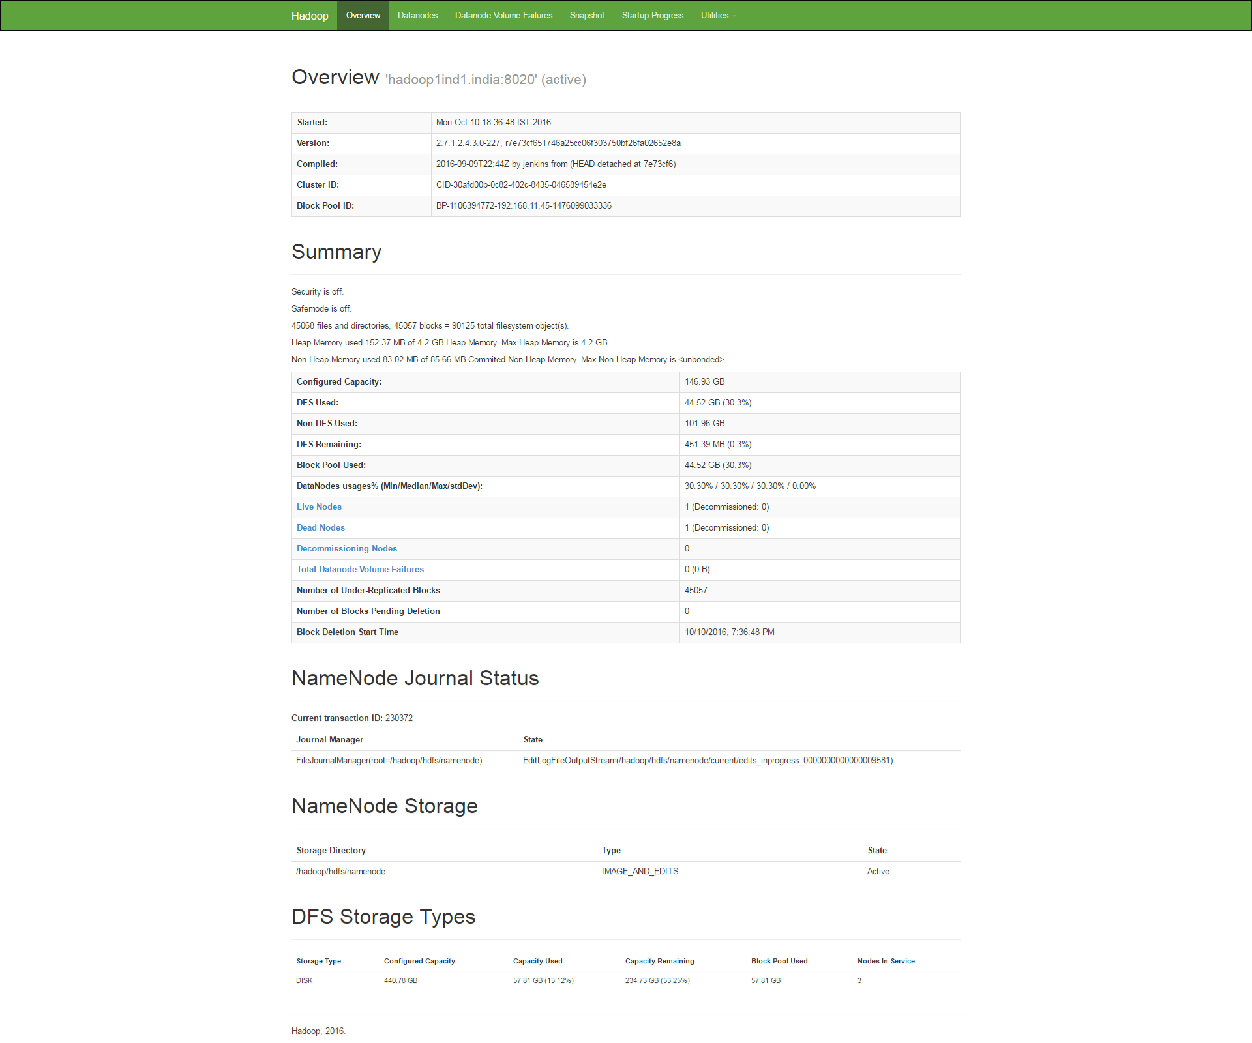The height and width of the screenshot is (1043, 1252).
Task: Click the Configured Capacity value 146.93 GB
Action: [704, 382]
